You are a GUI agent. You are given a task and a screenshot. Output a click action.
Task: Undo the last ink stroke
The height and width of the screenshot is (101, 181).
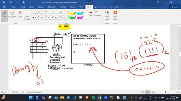click(x=11, y=2)
